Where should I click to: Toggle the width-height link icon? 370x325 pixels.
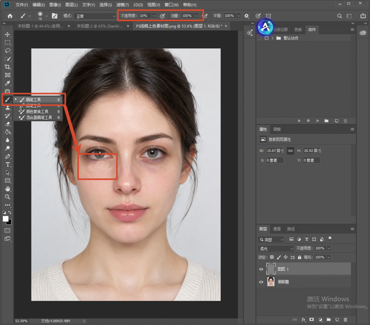point(290,151)
